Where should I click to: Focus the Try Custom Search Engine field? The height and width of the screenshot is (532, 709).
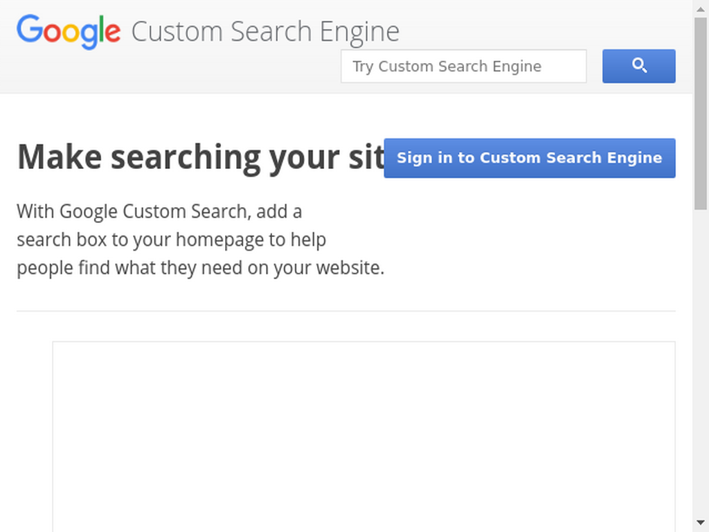pyautogui.click(x=463, y=66)
